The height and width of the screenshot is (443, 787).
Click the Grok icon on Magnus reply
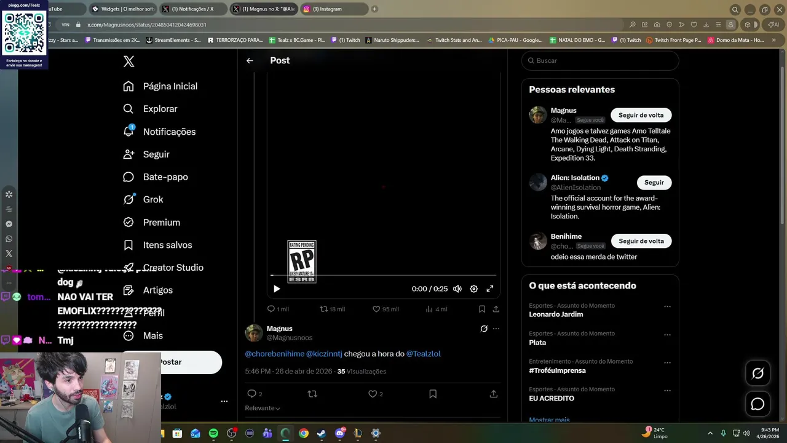click(x=484, y=329)
